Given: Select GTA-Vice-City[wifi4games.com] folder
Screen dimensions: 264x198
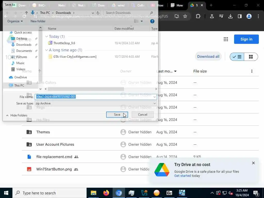Looking at the screenshot, I should (75, 57).
